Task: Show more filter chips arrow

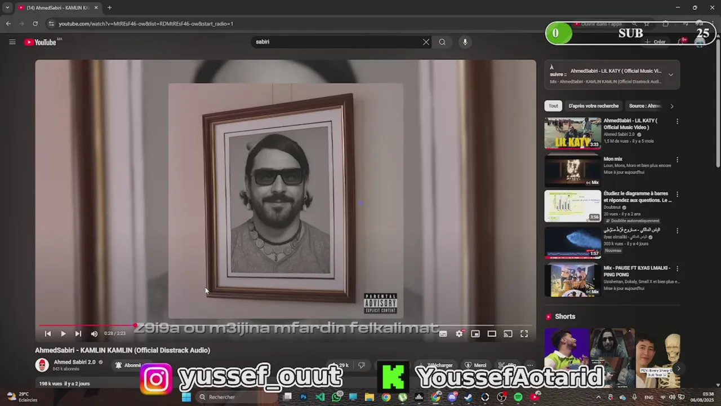Action: (x=671, y=106)
